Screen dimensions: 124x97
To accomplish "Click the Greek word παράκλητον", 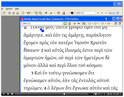I will coord(98,35).
